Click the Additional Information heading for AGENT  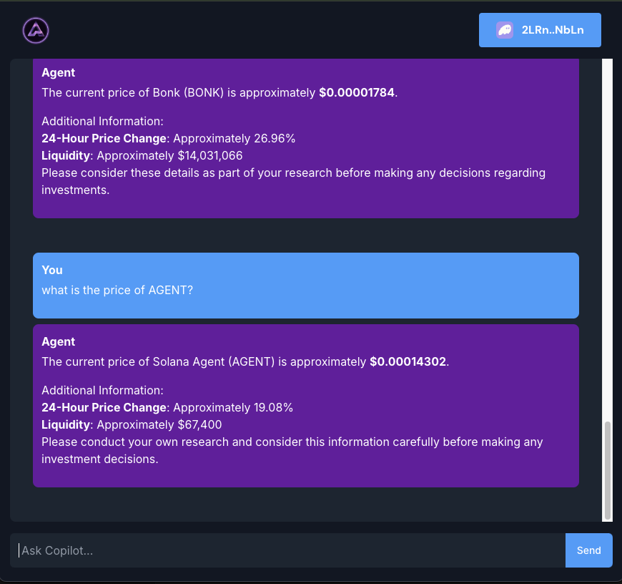pyautogui.click(x=102, y=390)
